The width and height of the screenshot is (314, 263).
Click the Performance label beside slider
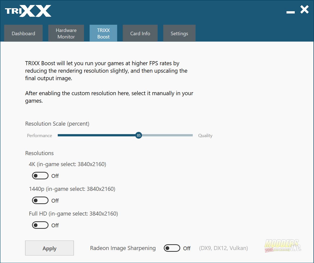click(39, 136)
